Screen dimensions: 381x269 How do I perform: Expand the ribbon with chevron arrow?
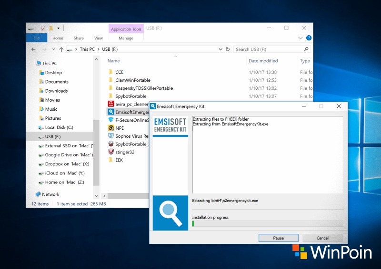click(301, 38)
